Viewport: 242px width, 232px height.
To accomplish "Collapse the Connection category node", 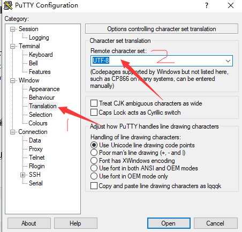I will [x=12, y=132].
